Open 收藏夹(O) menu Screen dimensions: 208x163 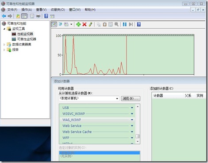58,10
